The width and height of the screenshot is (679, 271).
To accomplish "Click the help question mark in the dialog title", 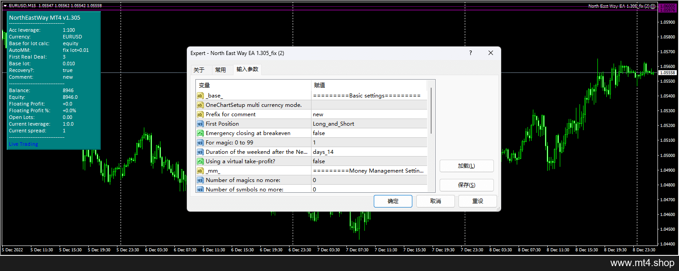I will coord(470,53).
